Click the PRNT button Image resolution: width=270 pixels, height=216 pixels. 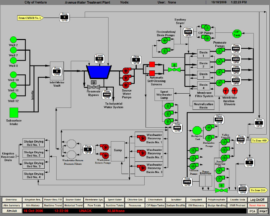(263, 211)
